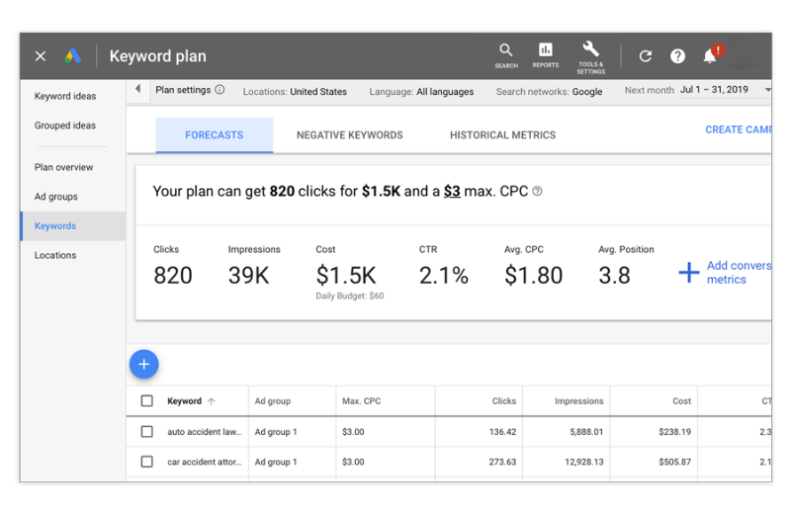Check the car accident attor... row checkbox
Image resolution: width=791 pixels, height=514 pixels.
tap(146, 462)
